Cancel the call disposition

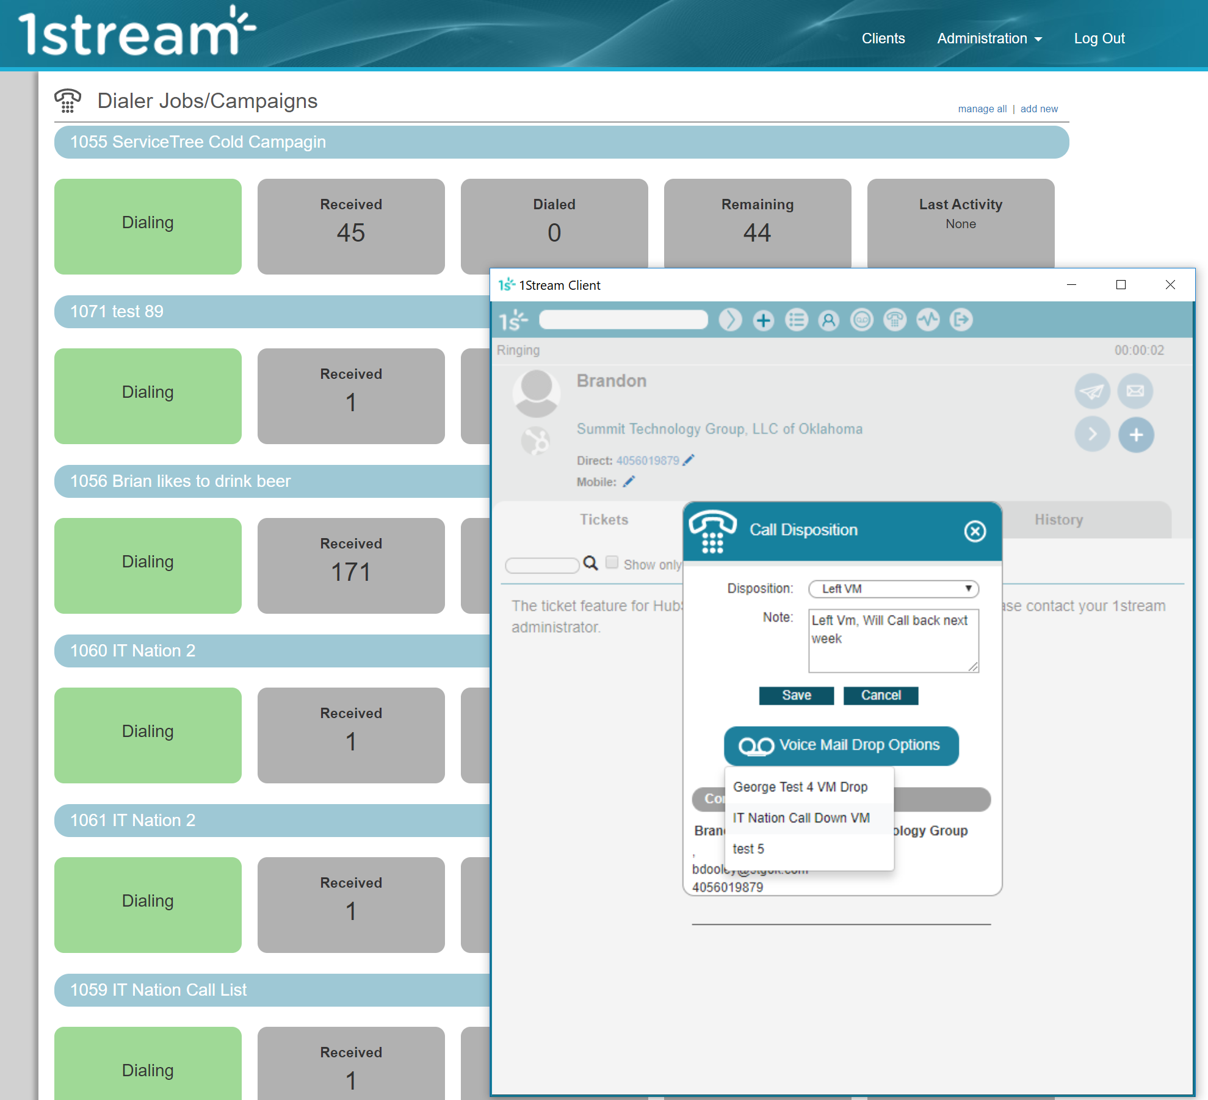tap(881, 696)
